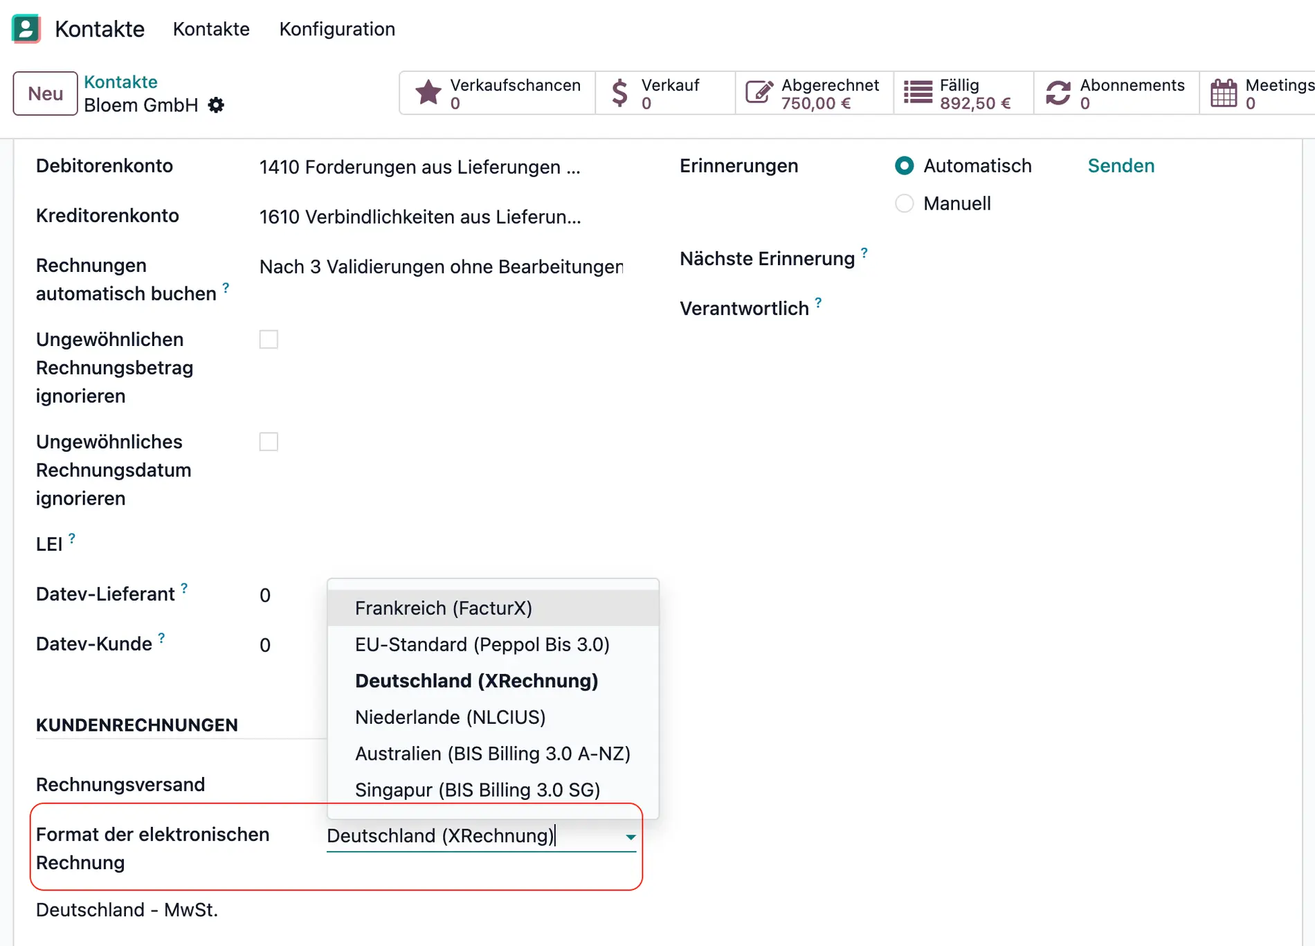Click the Kontakte app icon
This screenshot has height=946, width=1315.
click(x=26, y=29)
